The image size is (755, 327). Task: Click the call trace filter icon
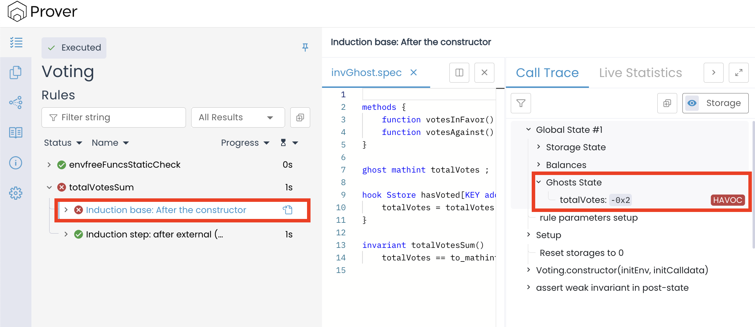(x=521, y=103)
